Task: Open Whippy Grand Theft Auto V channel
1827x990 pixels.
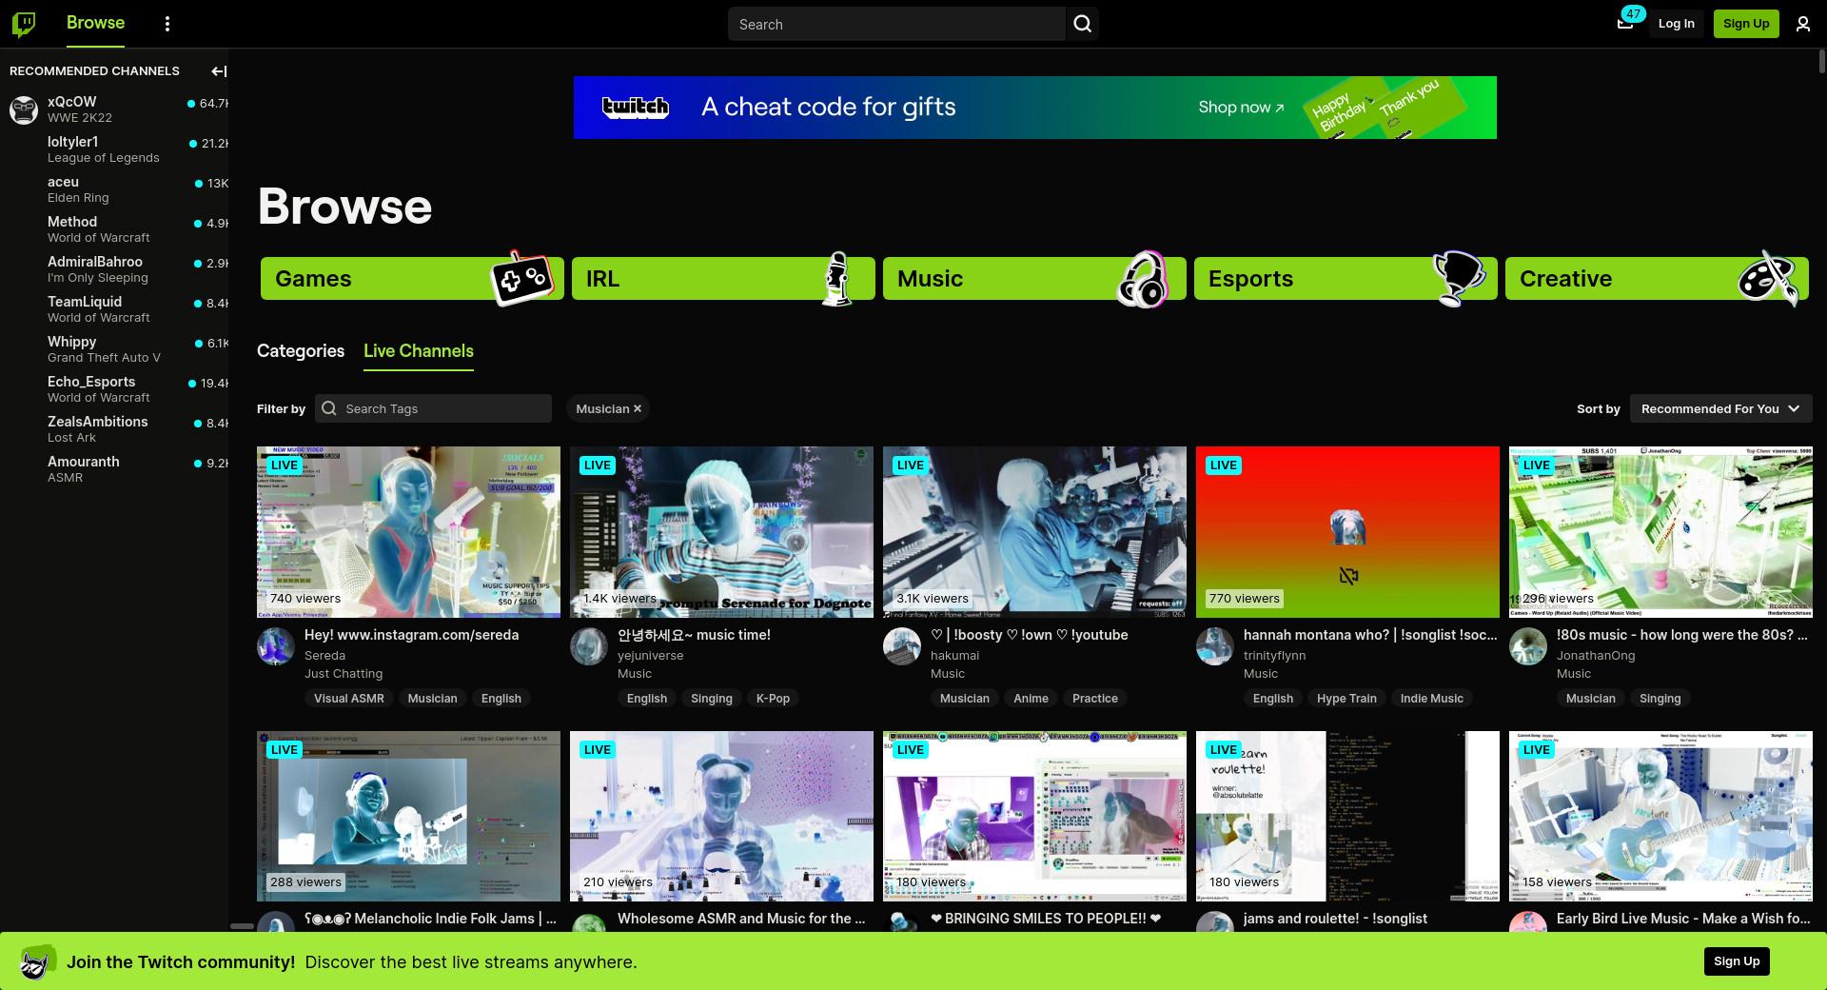Action: tap(114, 349)
